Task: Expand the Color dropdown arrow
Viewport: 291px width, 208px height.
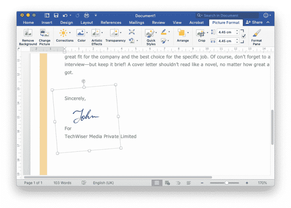Action: click(x=87, y=33)
